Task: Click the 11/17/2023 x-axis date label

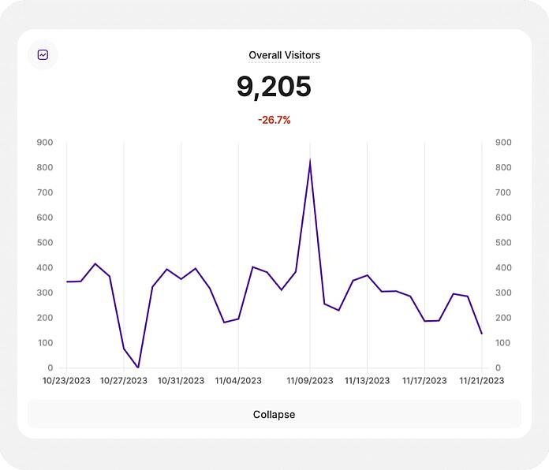Action: [424, 380]
